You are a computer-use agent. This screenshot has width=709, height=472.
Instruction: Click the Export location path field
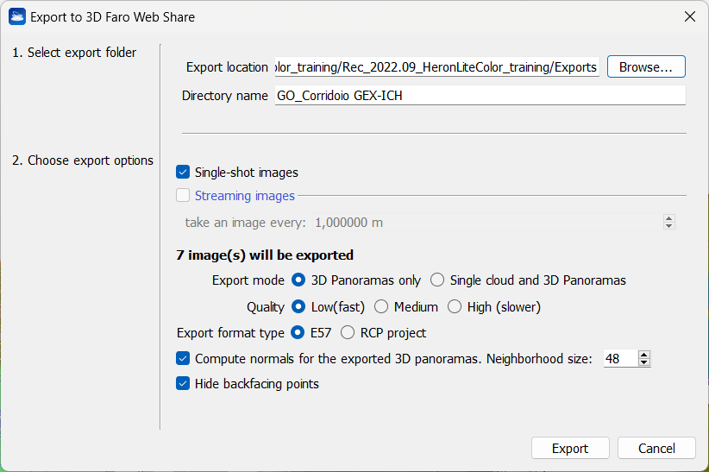click(x=436, y=67)
